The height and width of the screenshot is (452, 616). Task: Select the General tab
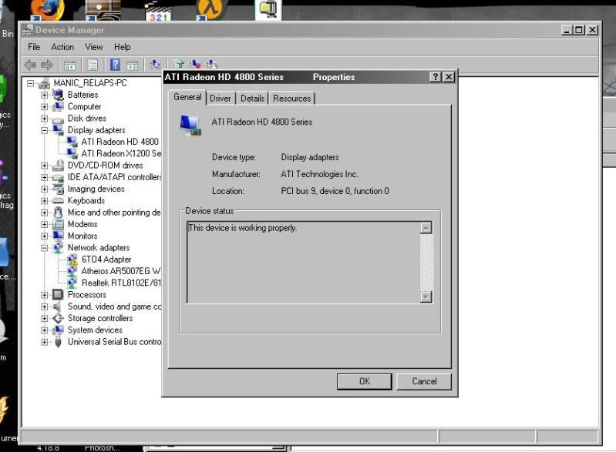tap(187, 97)
